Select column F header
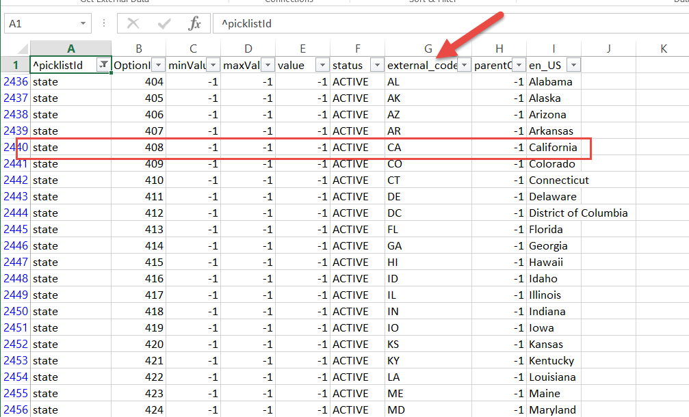The height and width of the screenshot is (417, 689). coord(358,49)
